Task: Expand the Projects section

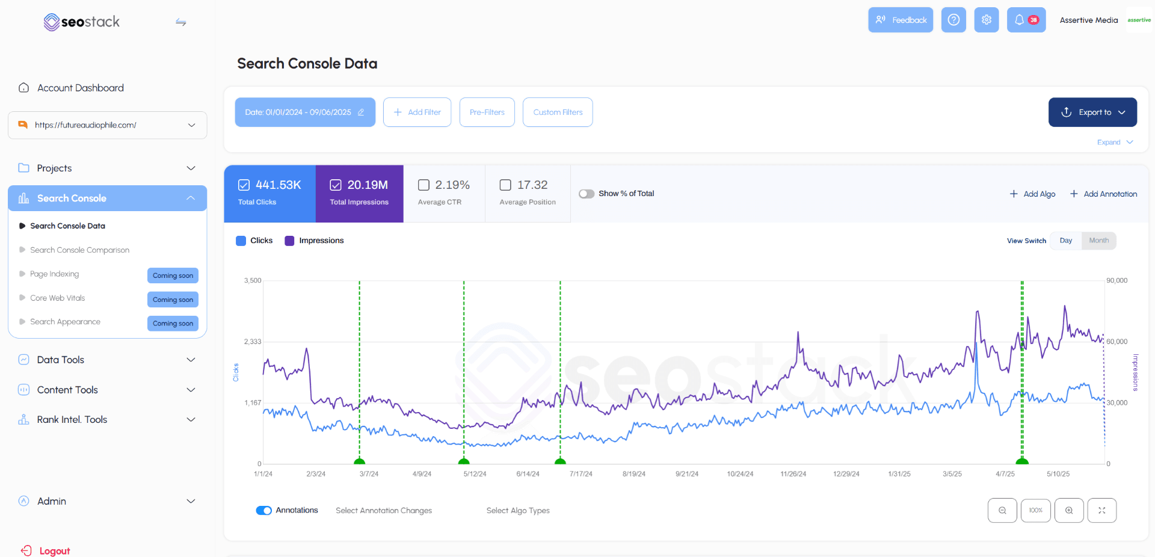Action: pyautogui.click(x=107, y=168)
